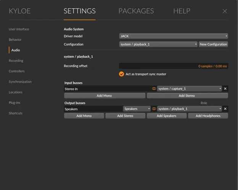Image resolution: width=238 pixels, height=190 pixels.
Task: Open the HELP tab
Action: [182, 11]
